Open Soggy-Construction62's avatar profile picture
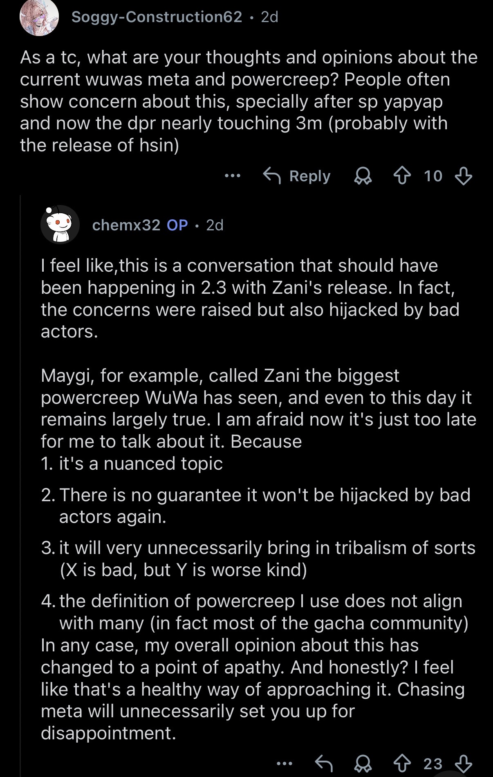 coord(39,17)
